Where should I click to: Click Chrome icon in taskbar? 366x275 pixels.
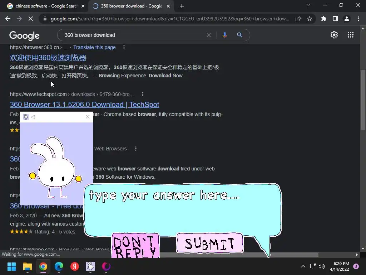43,266
